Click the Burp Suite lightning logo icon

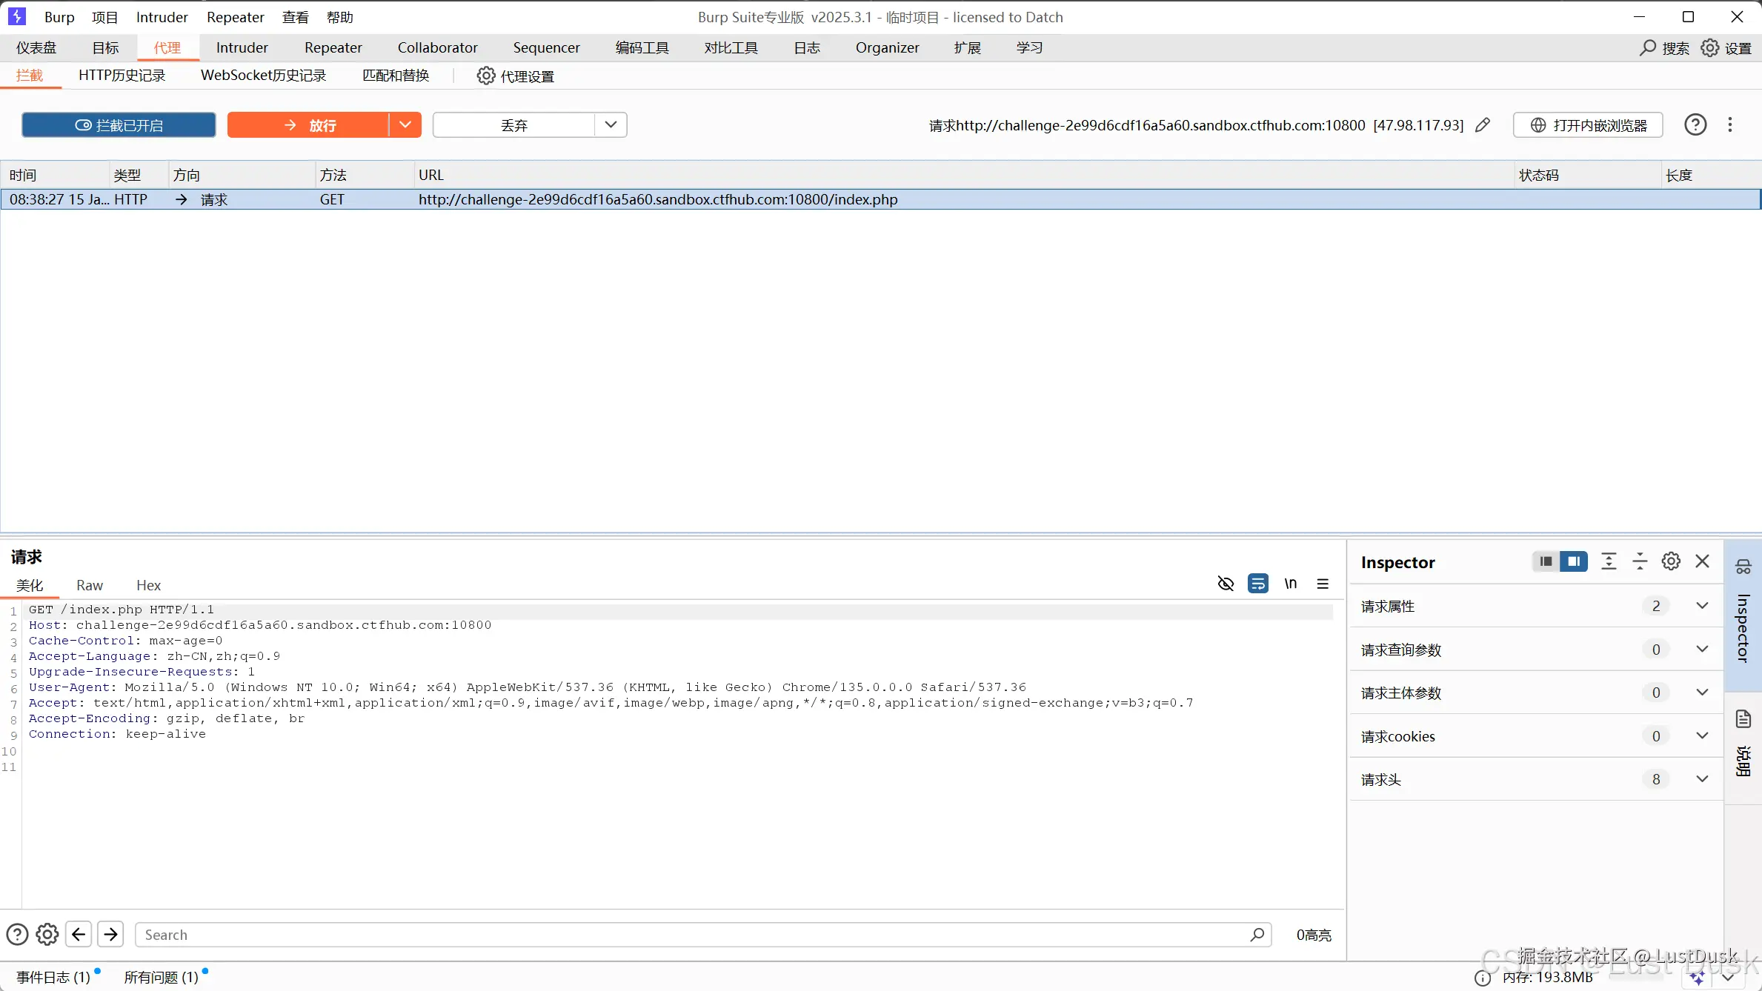(16, 16)
